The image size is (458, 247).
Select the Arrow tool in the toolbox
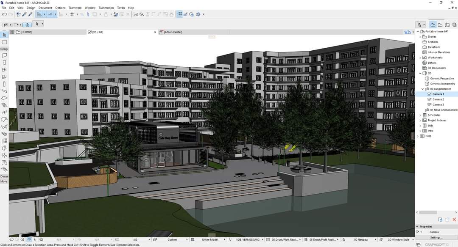(x=4, y=35)
